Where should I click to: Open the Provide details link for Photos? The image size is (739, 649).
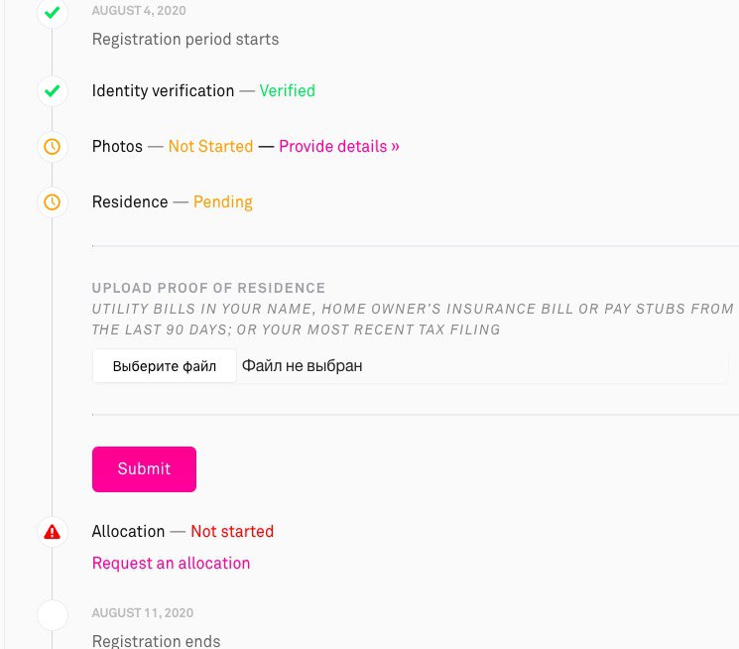pos(339,146)
